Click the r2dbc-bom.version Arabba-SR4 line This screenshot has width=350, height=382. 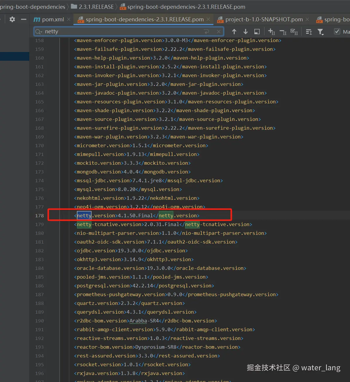coord(145,321)
